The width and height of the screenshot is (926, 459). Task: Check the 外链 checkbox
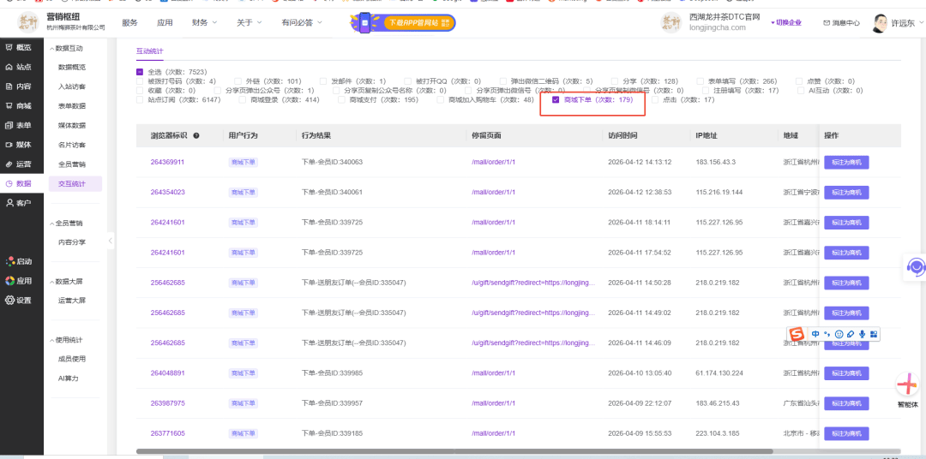click(238, 81)
